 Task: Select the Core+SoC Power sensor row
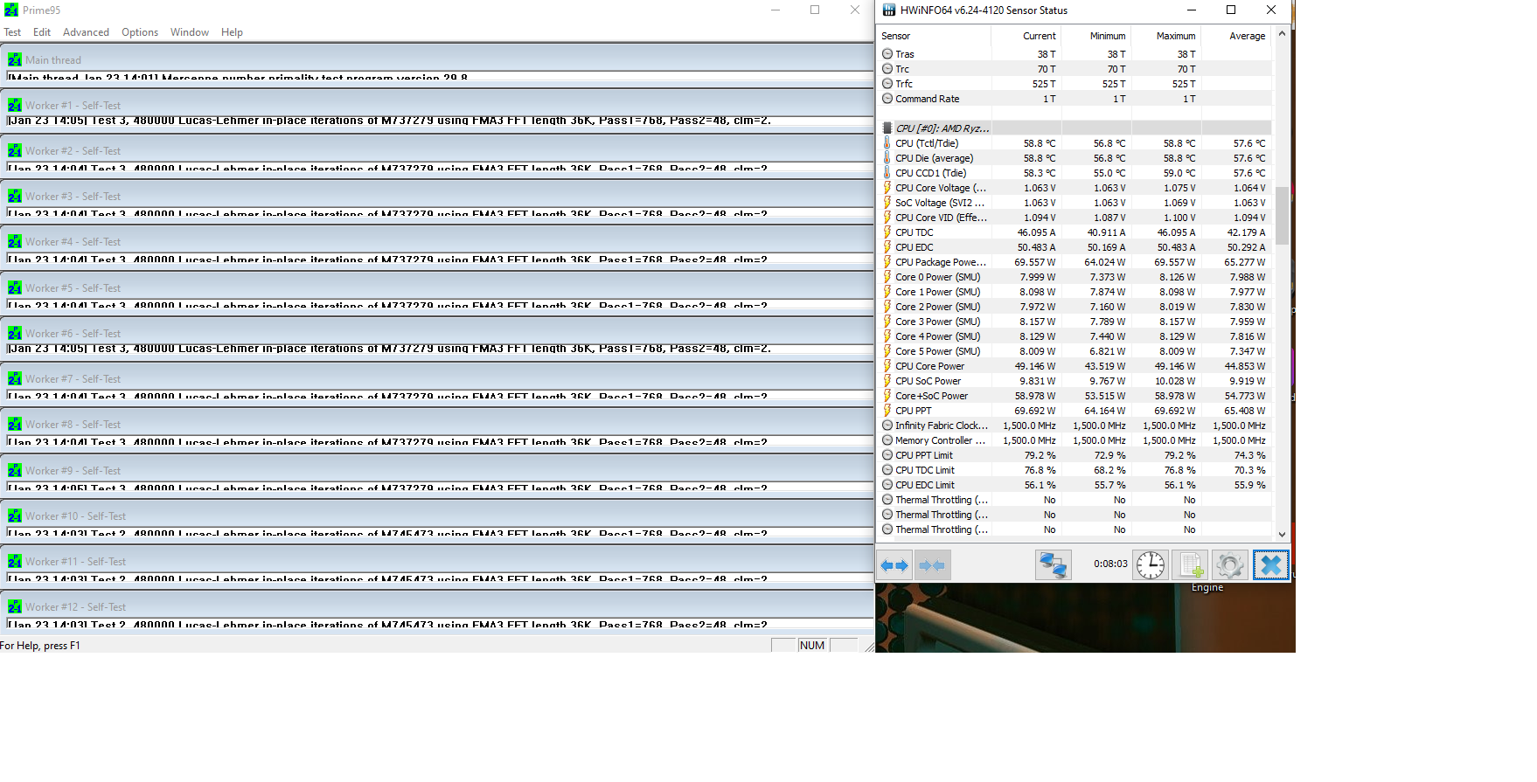(x=1075, y=396)
